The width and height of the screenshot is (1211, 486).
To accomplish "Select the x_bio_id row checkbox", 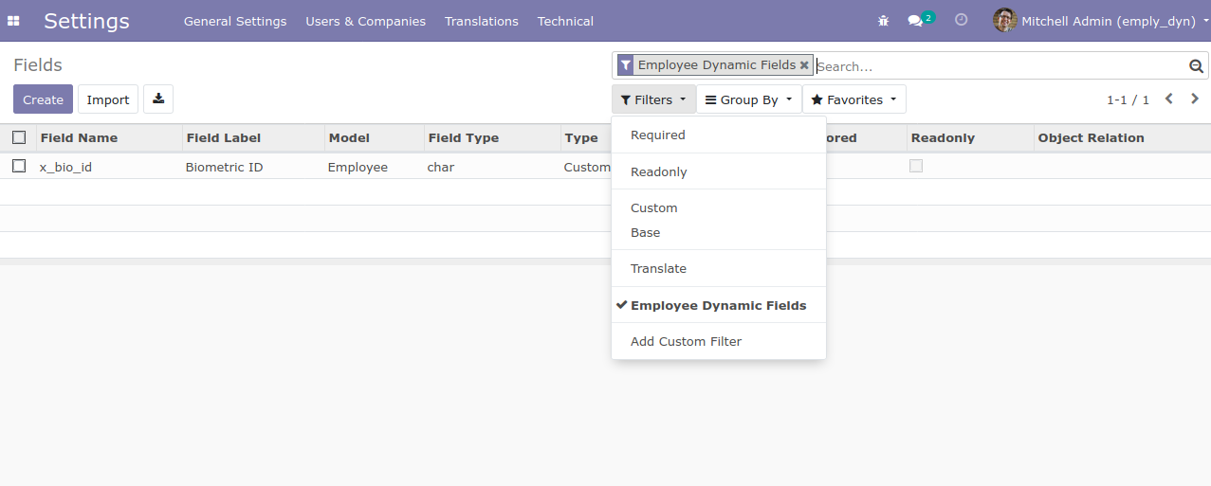I will tap(19, 167).
